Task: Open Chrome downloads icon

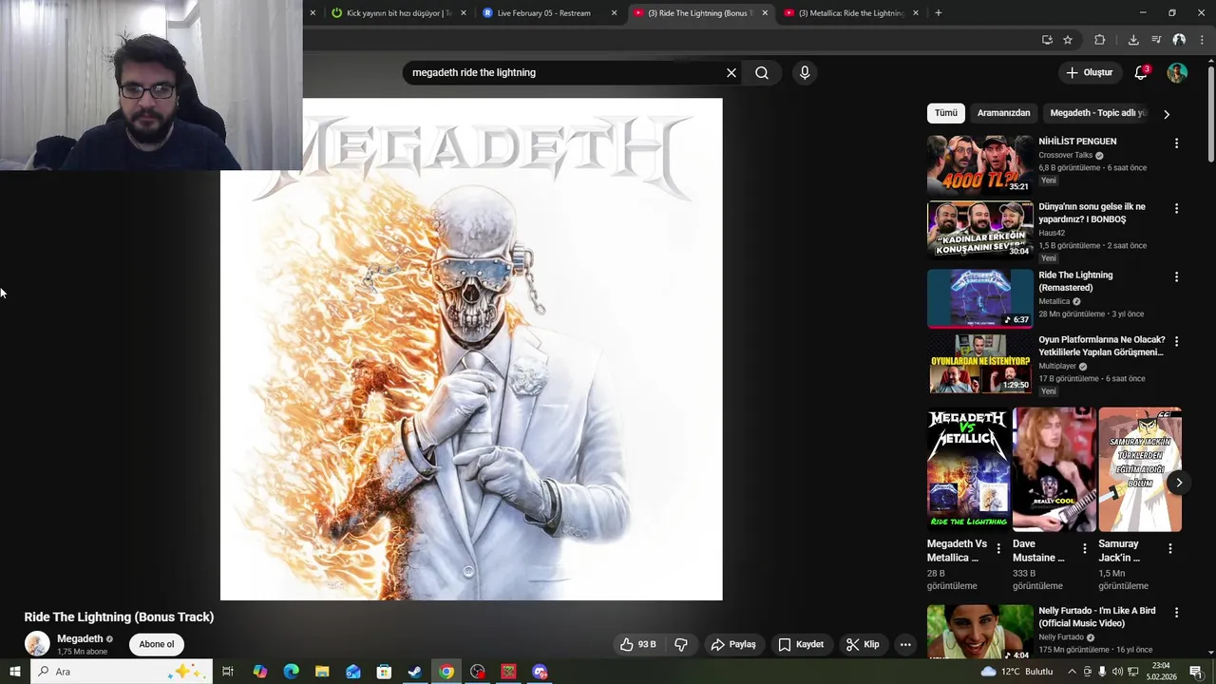Action: [1133, 40]
